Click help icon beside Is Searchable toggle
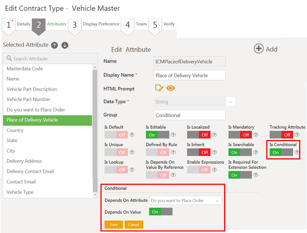Viewport: 307px width, 233px height. tap(256, 152)
